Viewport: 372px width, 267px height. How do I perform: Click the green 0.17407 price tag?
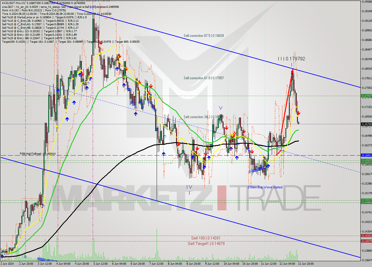[366, 95]
